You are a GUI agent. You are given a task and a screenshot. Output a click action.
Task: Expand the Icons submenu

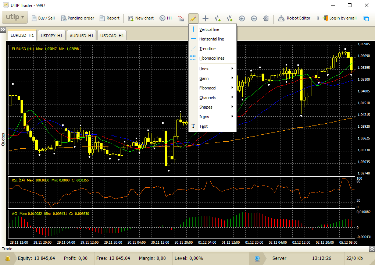(213, 117)
